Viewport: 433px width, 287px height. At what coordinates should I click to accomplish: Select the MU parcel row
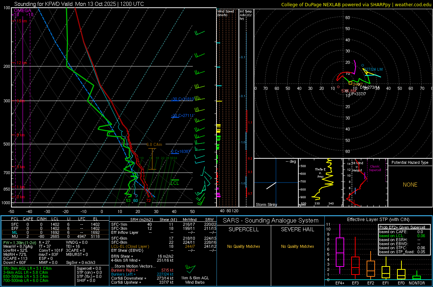tap(55, 236)
